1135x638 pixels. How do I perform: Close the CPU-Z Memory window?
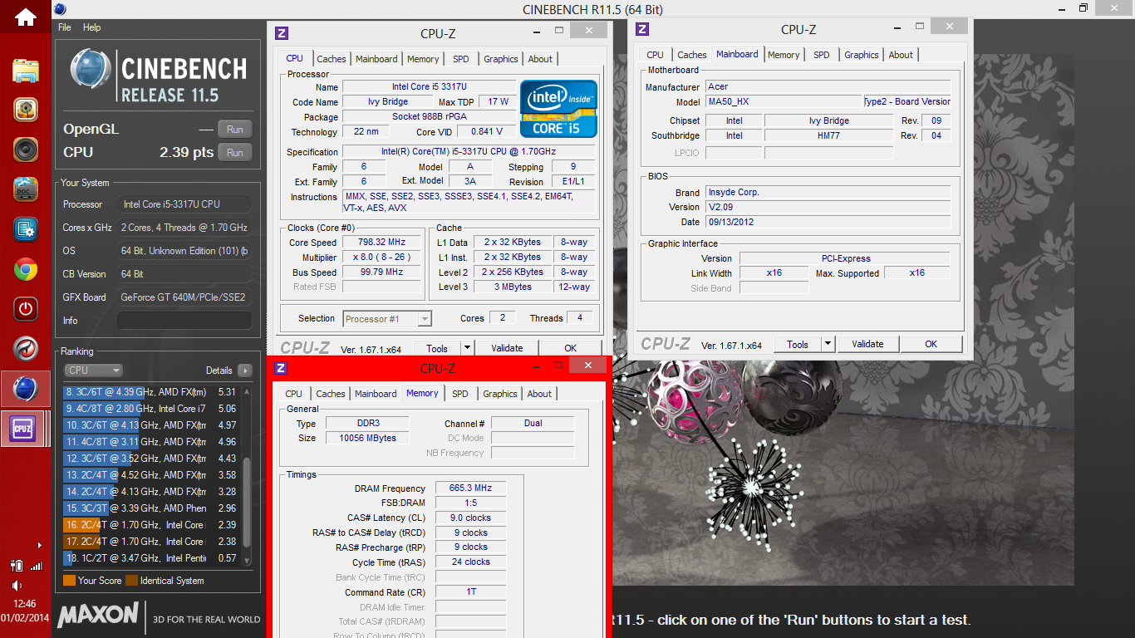point(588,366)
